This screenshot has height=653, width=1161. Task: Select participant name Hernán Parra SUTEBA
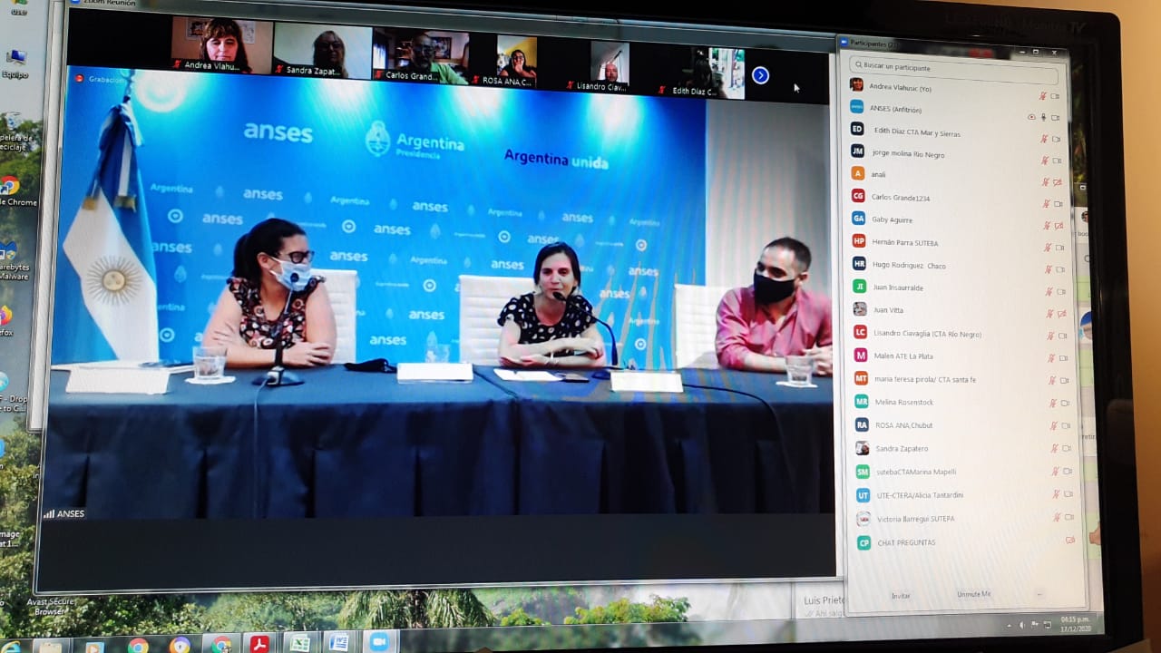pos(904,243)
